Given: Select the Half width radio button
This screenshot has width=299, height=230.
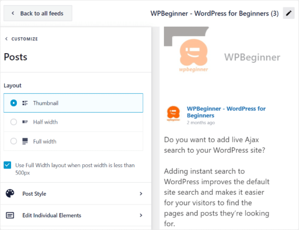Looking at the screenshot, I should tap(14, 122).
